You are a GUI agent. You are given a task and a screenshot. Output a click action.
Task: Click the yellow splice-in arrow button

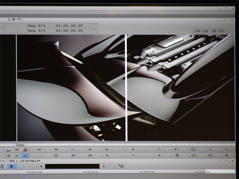click(9, 150)
